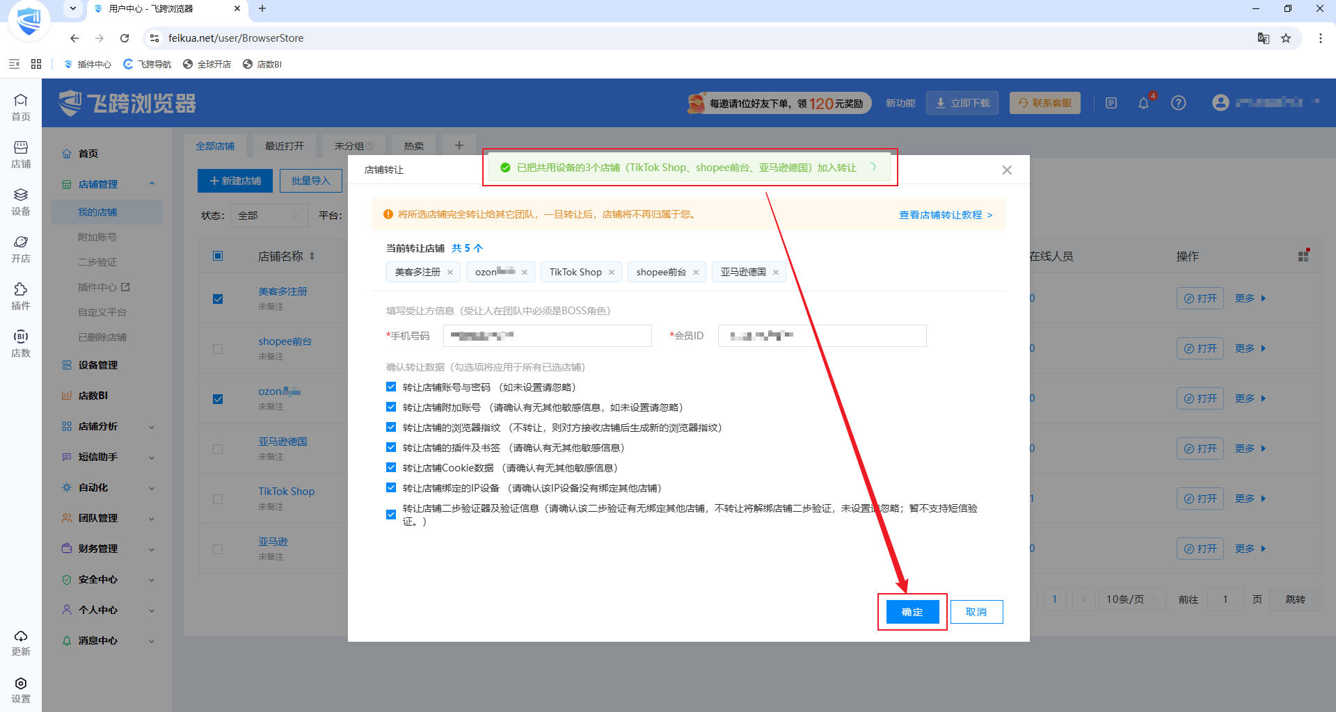Toggle 转让店铺账号与密码 checkbox

[x=391, y=387]
